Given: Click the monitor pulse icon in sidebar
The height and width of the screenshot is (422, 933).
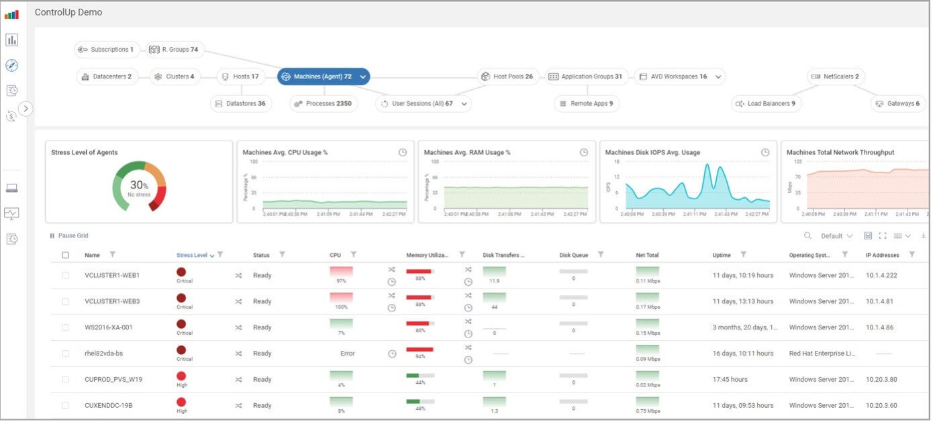Looking at the screenshot, I should (x=11, y=213).
